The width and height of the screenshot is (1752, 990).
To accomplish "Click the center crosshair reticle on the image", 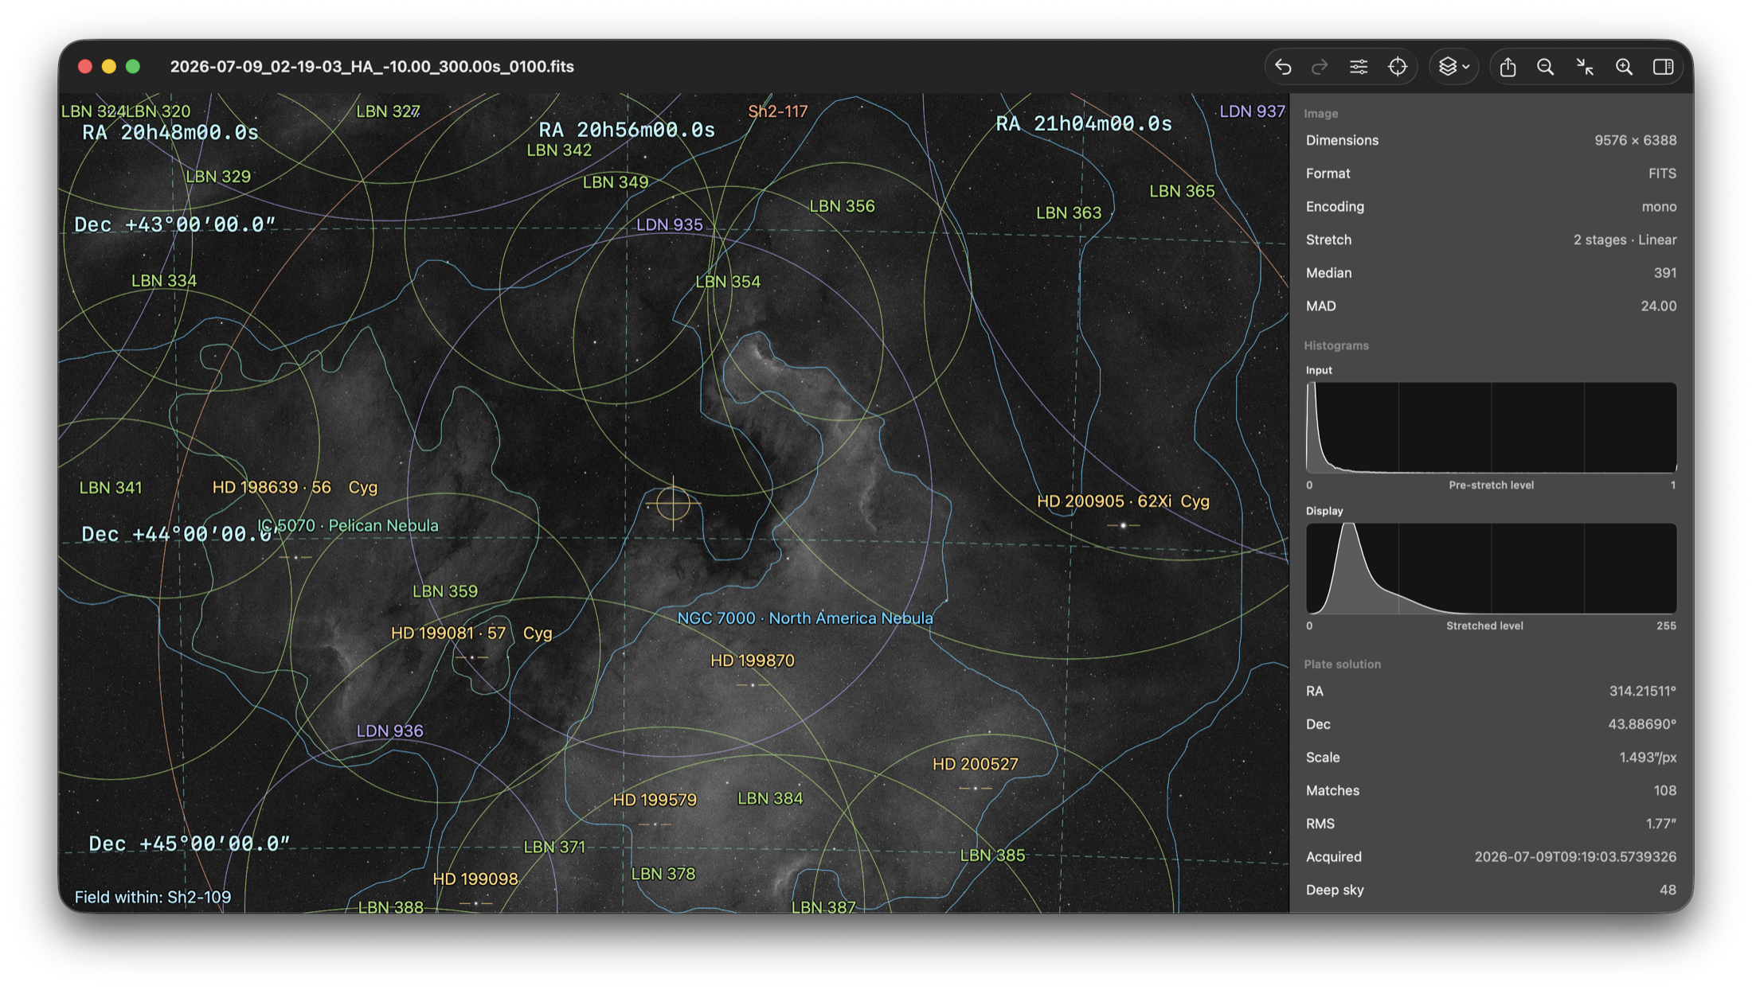I will coord(673,503).
